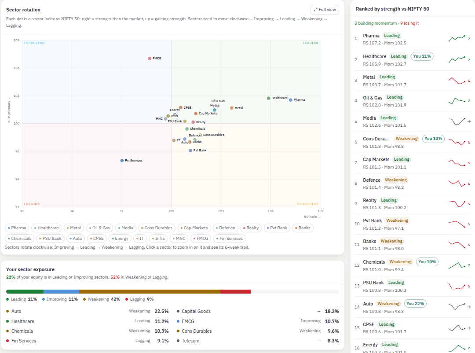Click the 'You 11%' badge on Healthcare
475x353 pixels.
422,56
